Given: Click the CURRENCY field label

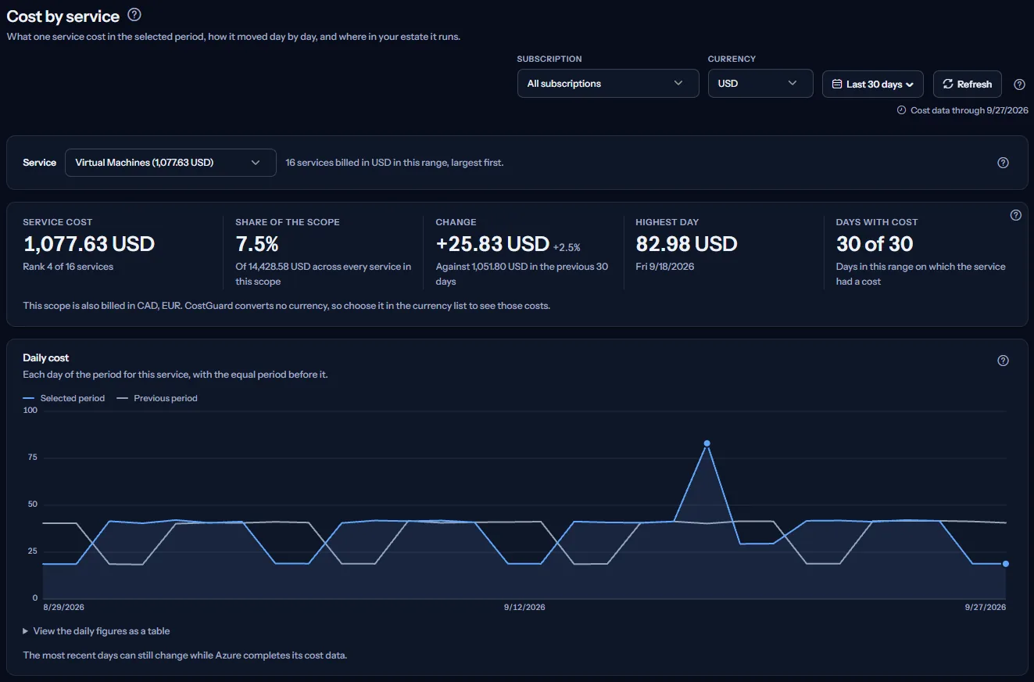Looking at the screenshot, I should pyautogui.click(x=732, y=59).
